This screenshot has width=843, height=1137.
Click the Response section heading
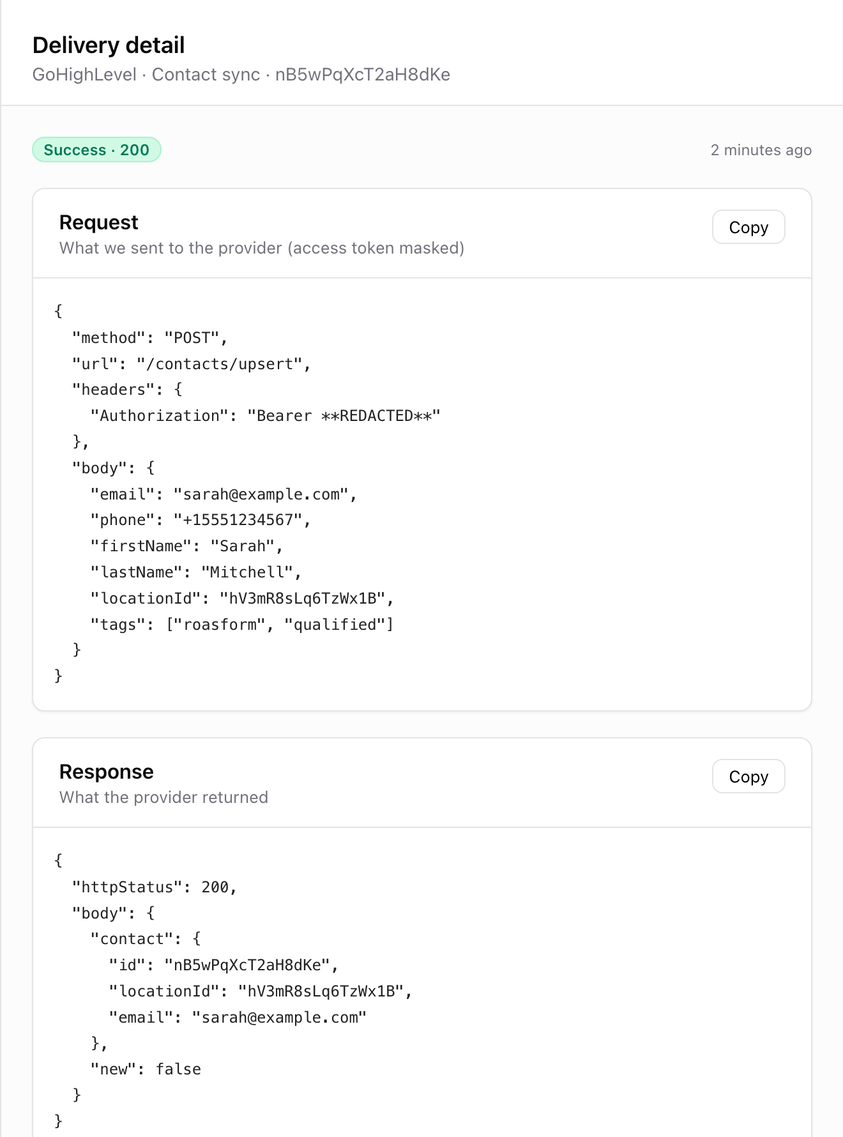(107, 772)
